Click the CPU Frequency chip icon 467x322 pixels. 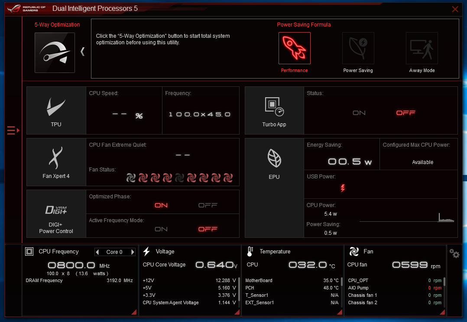tap(29, 252)
